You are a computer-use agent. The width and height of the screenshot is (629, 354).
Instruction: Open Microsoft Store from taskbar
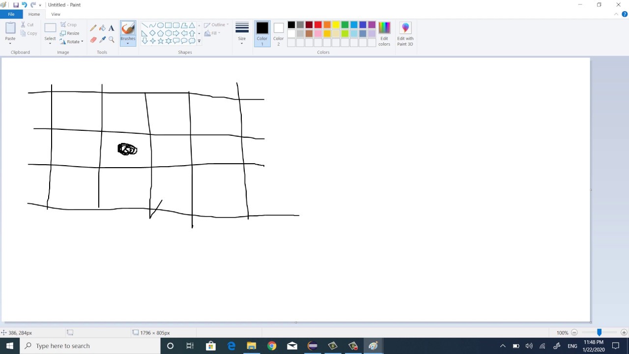(211, 346)
